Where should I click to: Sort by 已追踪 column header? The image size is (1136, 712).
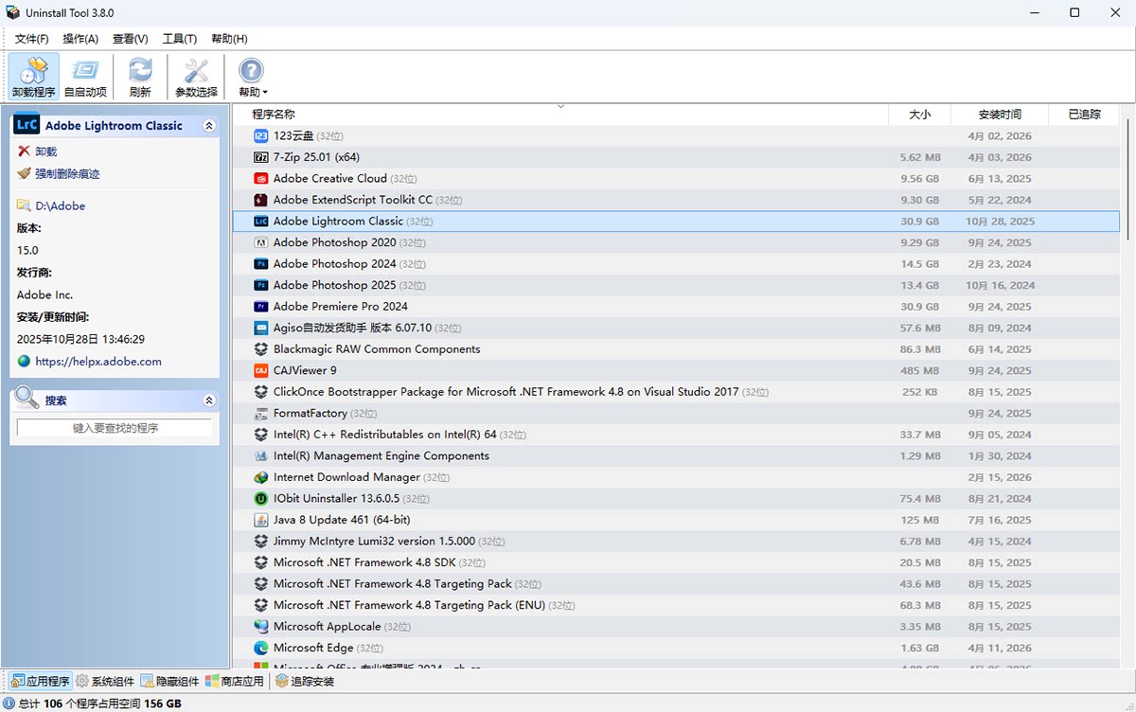(1084, 115)
